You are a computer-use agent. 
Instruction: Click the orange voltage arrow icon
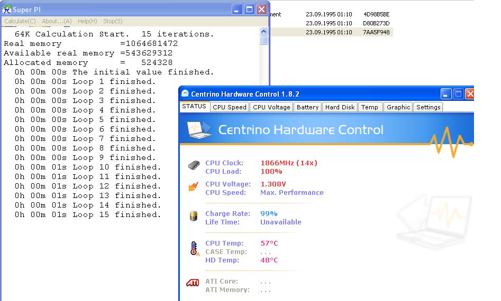[193, 186]
